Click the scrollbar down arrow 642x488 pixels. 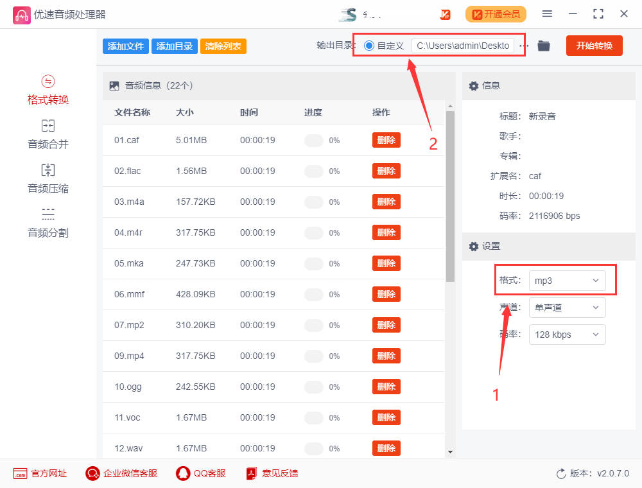click(451, 452)
